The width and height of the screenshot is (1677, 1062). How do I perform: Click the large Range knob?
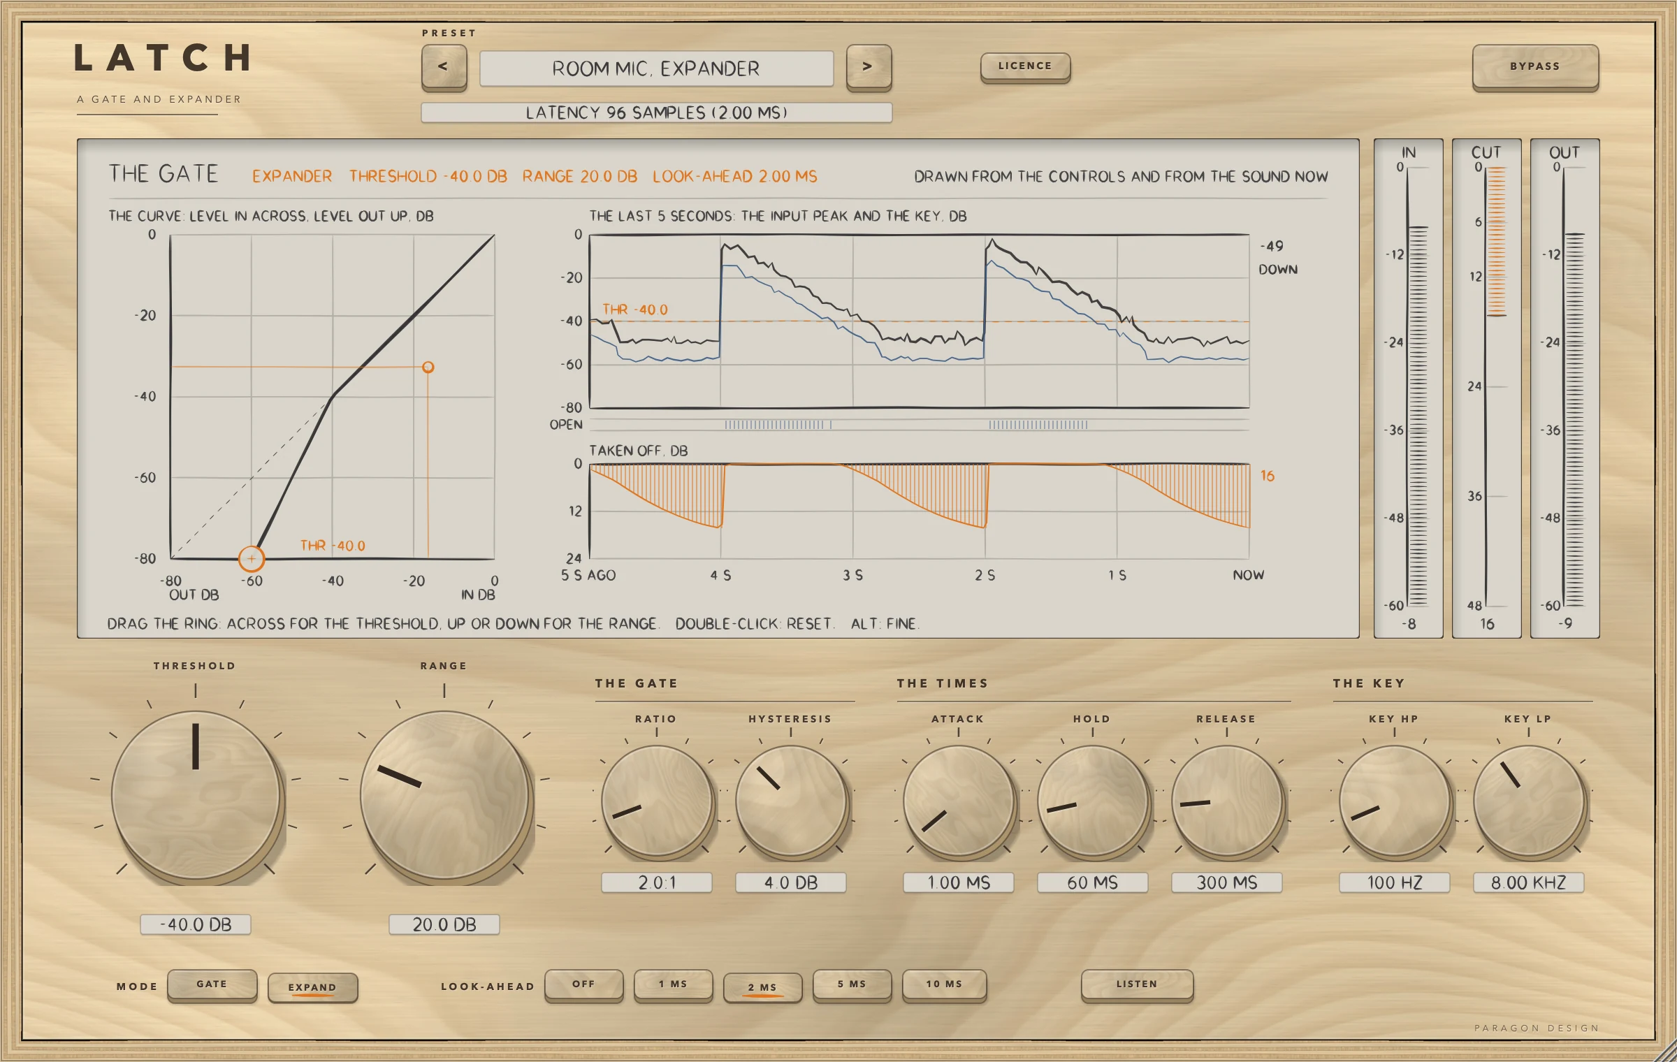click(x=444, y=795)
